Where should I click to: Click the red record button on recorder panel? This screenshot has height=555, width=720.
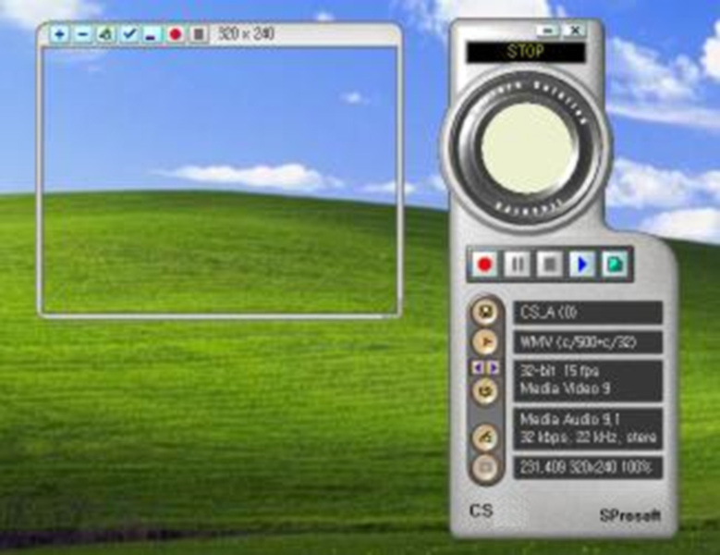[x=484, y=265]
